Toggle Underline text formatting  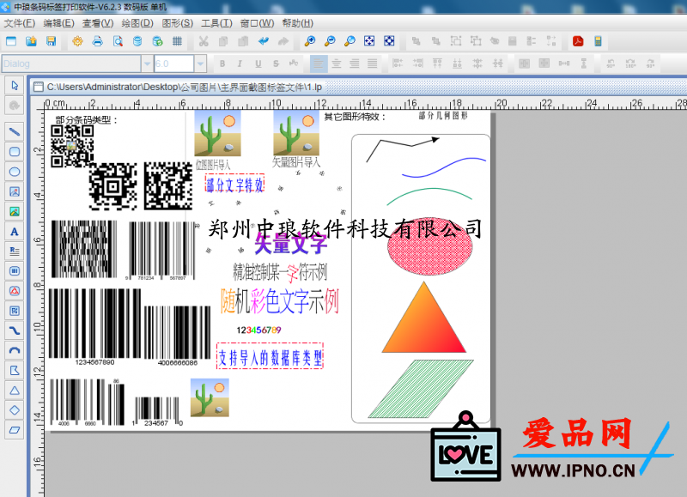tap(258, 64)
